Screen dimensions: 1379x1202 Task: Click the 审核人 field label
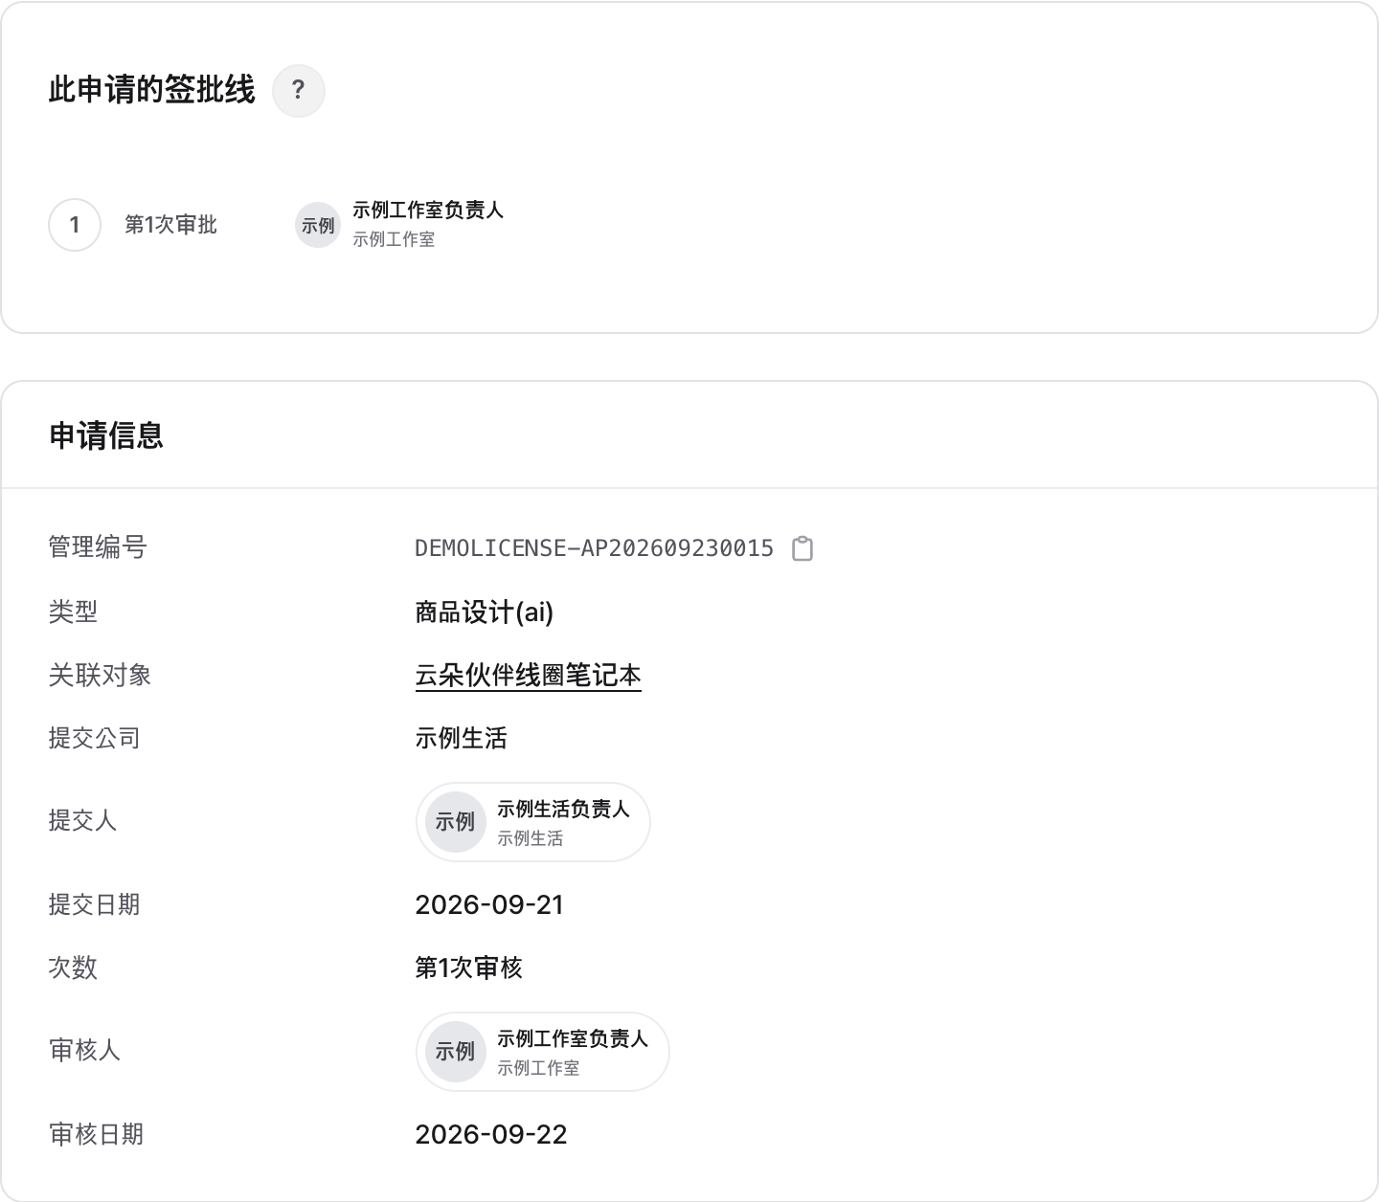[85, 1050]
